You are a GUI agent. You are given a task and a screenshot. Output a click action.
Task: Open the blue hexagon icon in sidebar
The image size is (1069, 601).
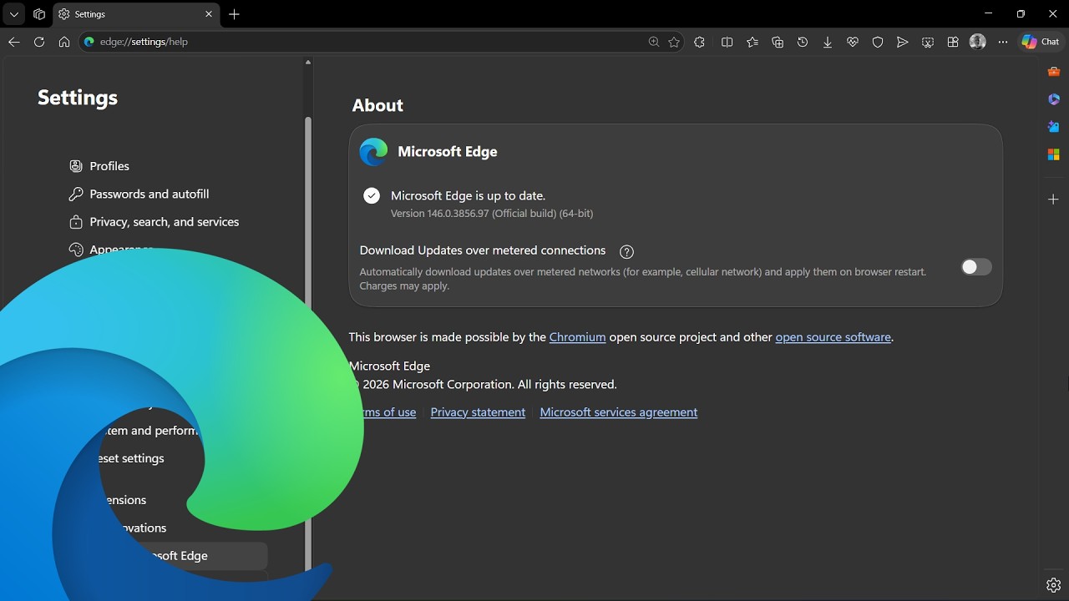click(x=1054, y=99)
